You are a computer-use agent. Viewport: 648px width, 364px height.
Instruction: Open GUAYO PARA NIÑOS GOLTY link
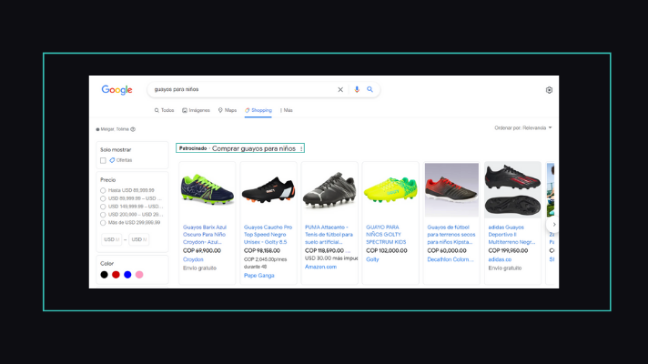[387, 235]
